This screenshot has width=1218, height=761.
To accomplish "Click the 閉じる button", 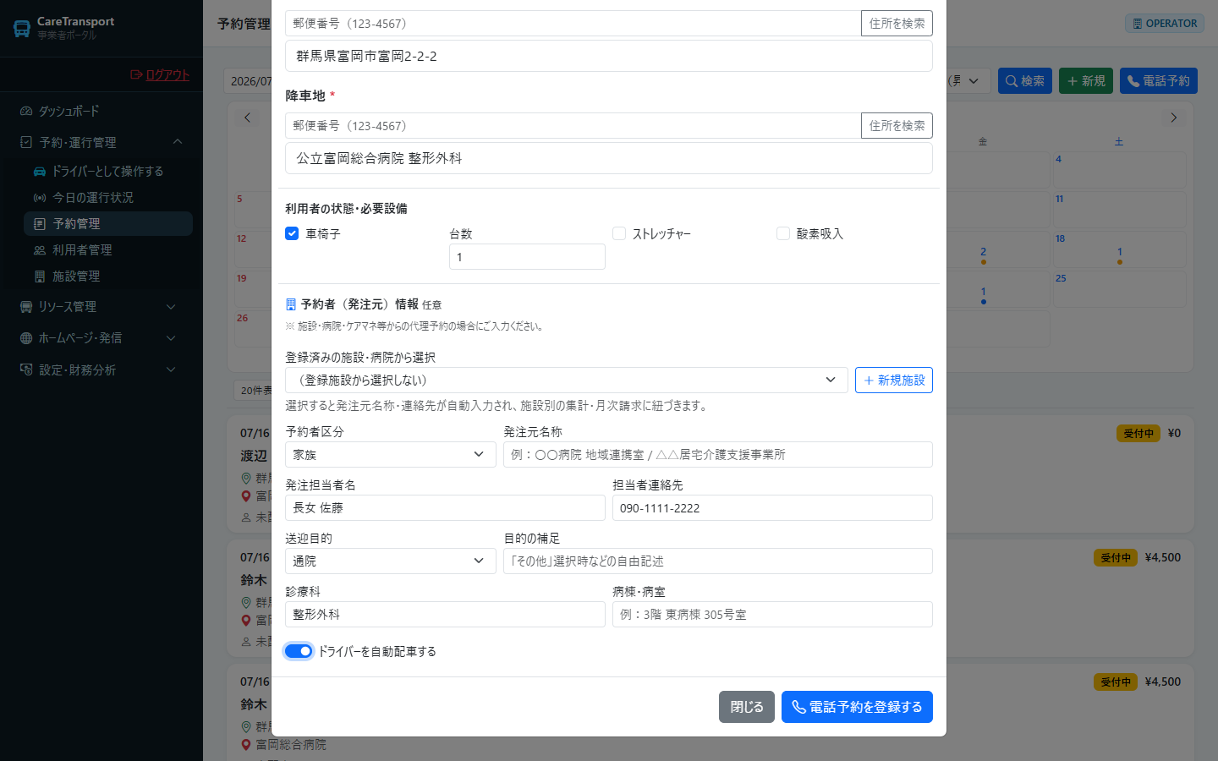I will pos(747,707).
